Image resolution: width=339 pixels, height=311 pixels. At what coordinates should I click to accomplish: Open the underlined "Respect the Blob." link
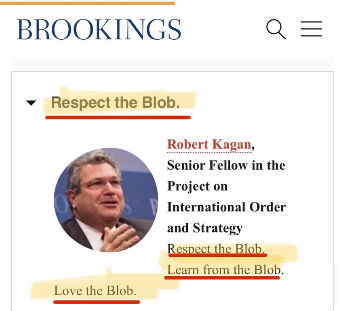pyautogui.click(x=216, y=248)
